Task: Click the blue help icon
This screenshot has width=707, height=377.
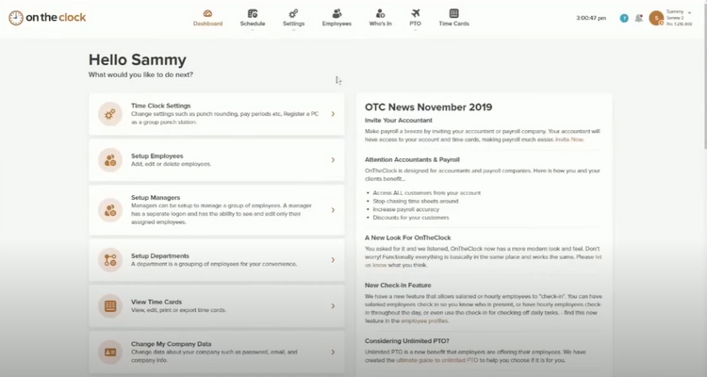Action: pos(624,18)
